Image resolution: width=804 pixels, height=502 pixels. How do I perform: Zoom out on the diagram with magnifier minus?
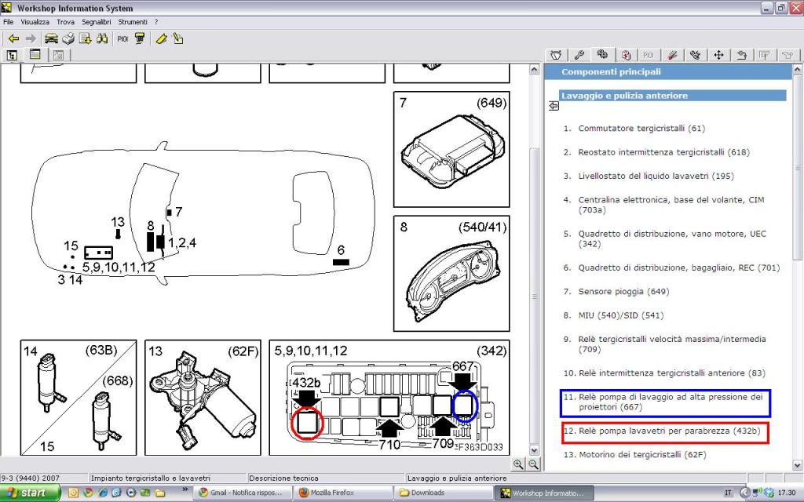533,464
